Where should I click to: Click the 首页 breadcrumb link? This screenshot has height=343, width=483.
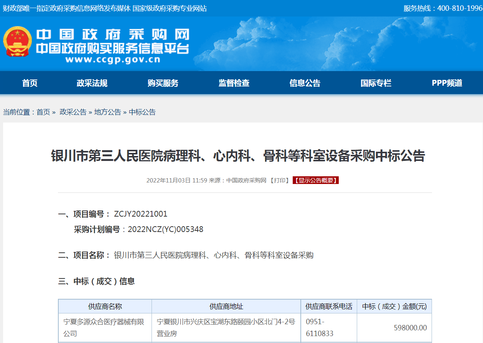43,112
